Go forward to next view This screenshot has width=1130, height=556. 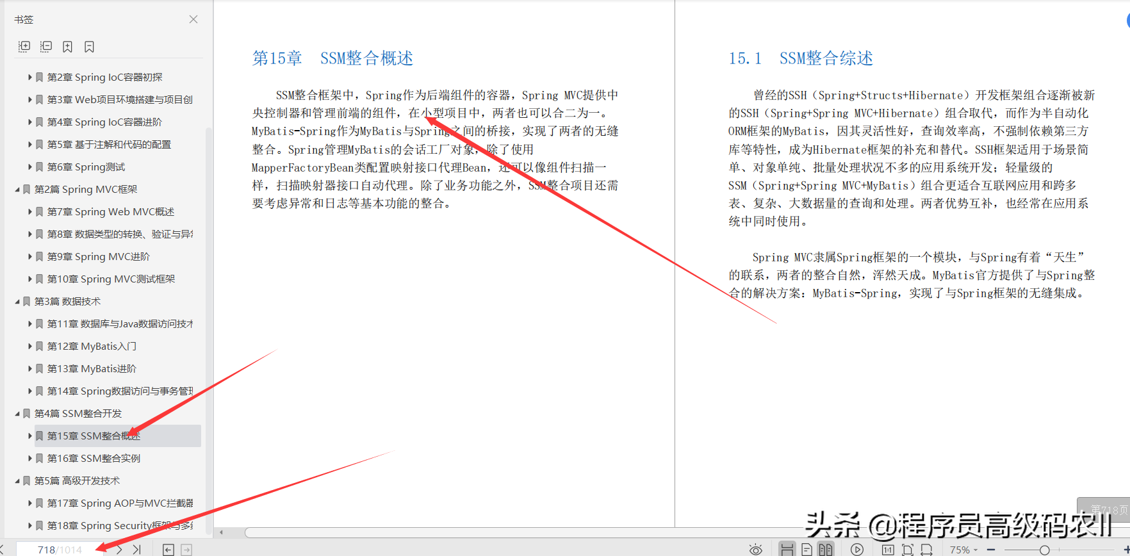pos(186,549)
